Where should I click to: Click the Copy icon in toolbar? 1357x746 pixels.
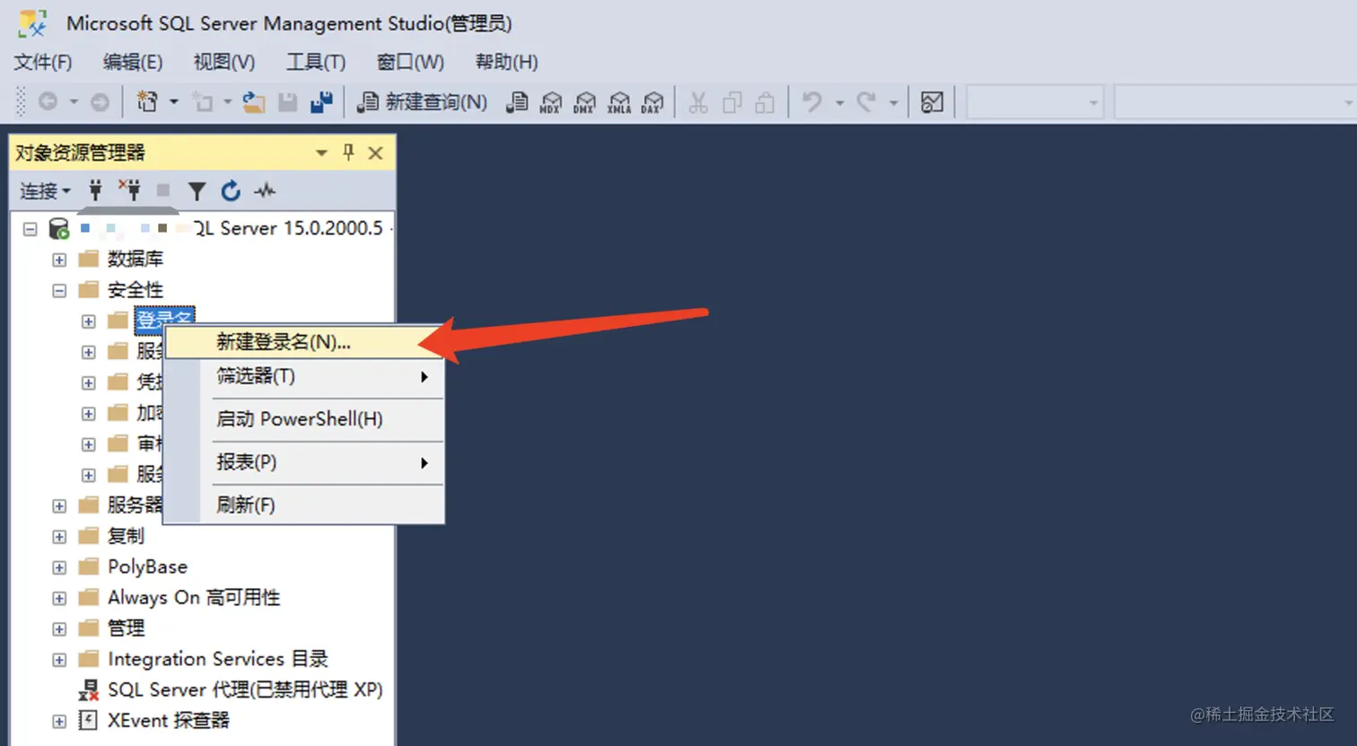pyautogui.click(x=731, y=102)
